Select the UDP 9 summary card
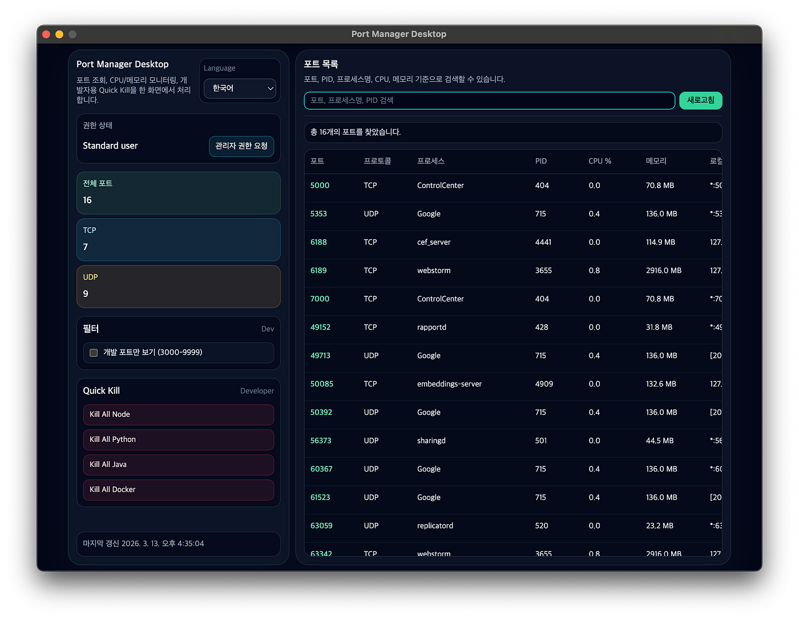Viewport: 799px width, 620px height. point(178,287)
